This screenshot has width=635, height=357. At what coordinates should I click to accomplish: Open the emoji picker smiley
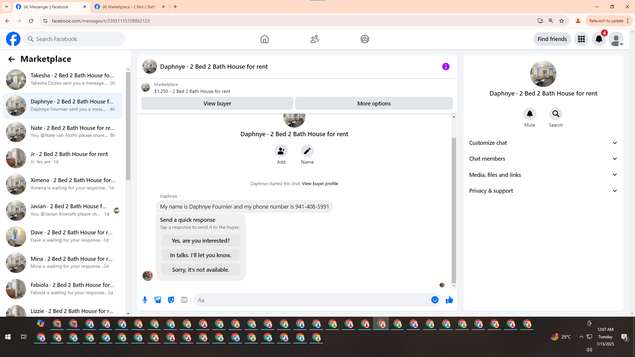[x=435, y=300]
